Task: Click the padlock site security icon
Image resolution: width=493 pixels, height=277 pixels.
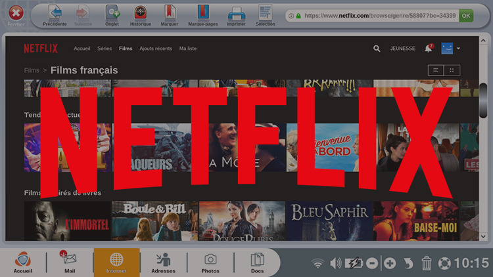Action: (x=298, y=16)
